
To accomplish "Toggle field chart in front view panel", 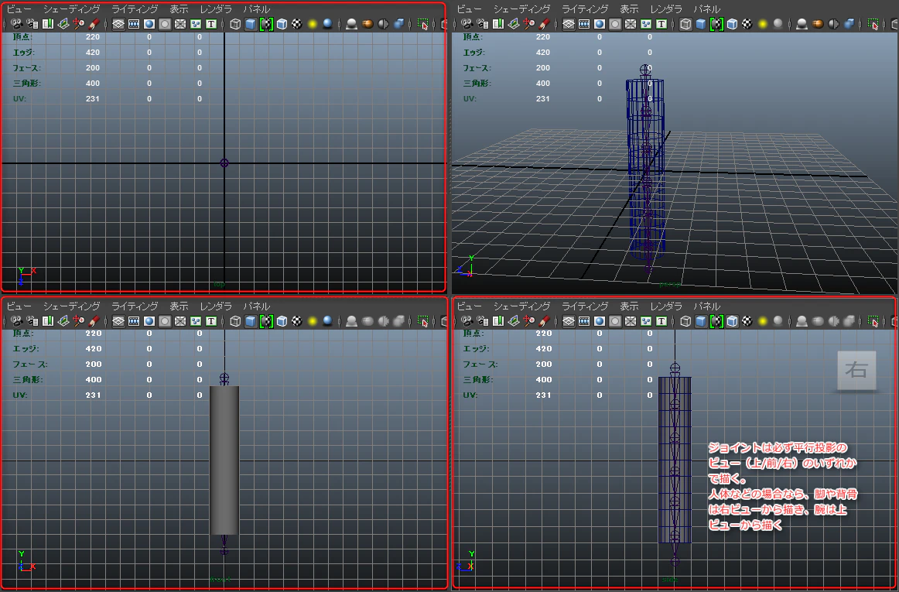I will 180,320.
